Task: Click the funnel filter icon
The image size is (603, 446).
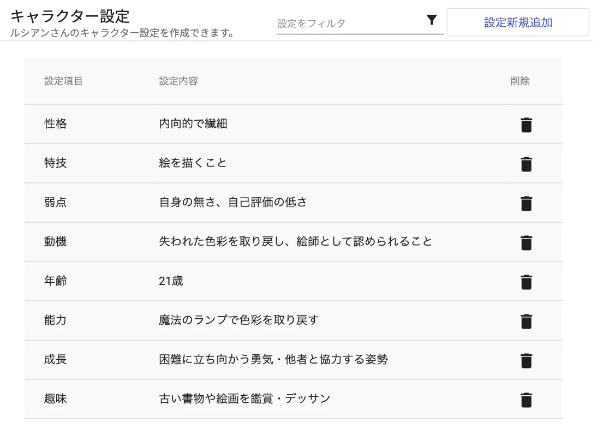Action: [432, 21]
